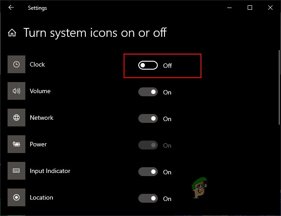Viewport: 281px width, 216px height.
Task: Click the Input Indicator label
Action: [50, 171]
